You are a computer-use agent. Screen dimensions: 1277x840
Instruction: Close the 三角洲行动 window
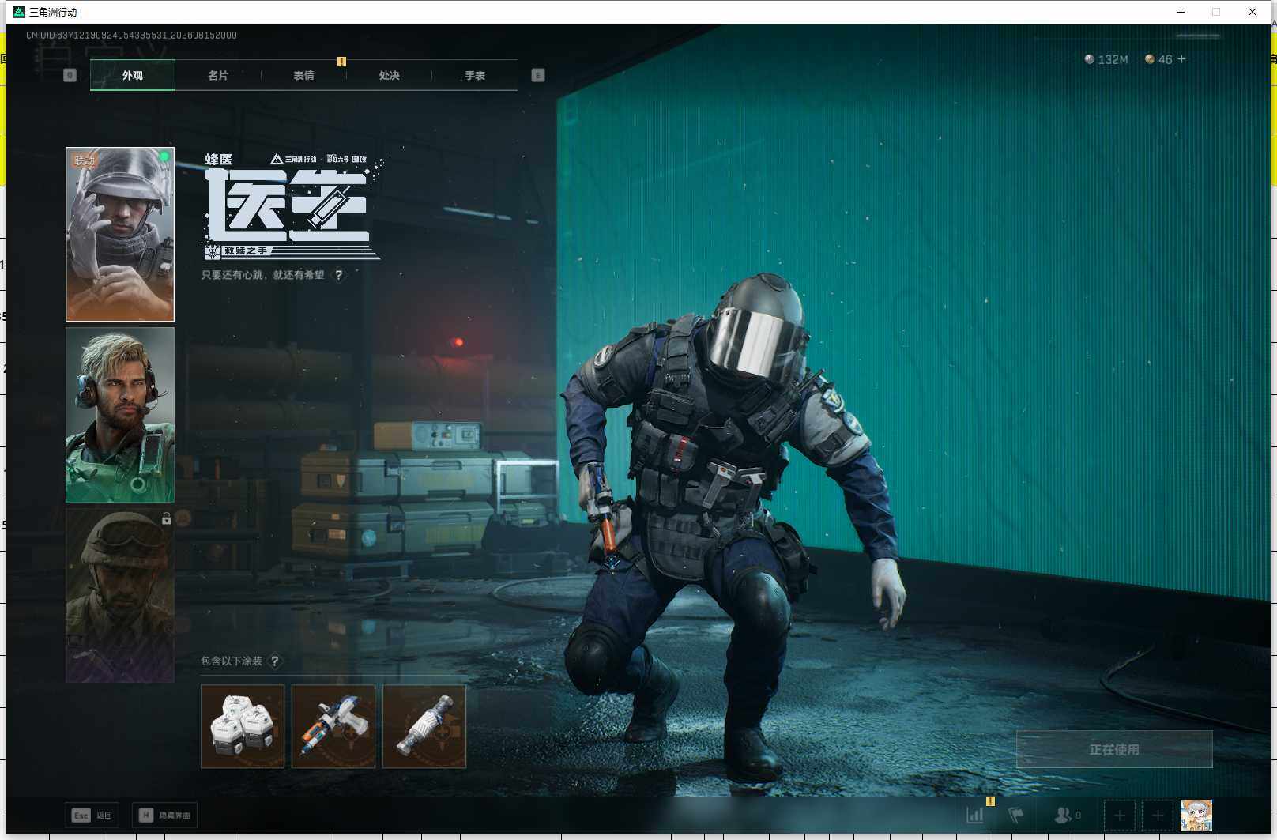(1253, 12)
